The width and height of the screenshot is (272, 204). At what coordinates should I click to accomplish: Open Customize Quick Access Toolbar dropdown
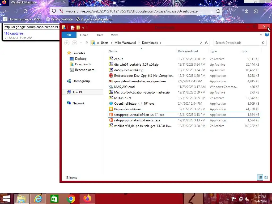(83, 28)
